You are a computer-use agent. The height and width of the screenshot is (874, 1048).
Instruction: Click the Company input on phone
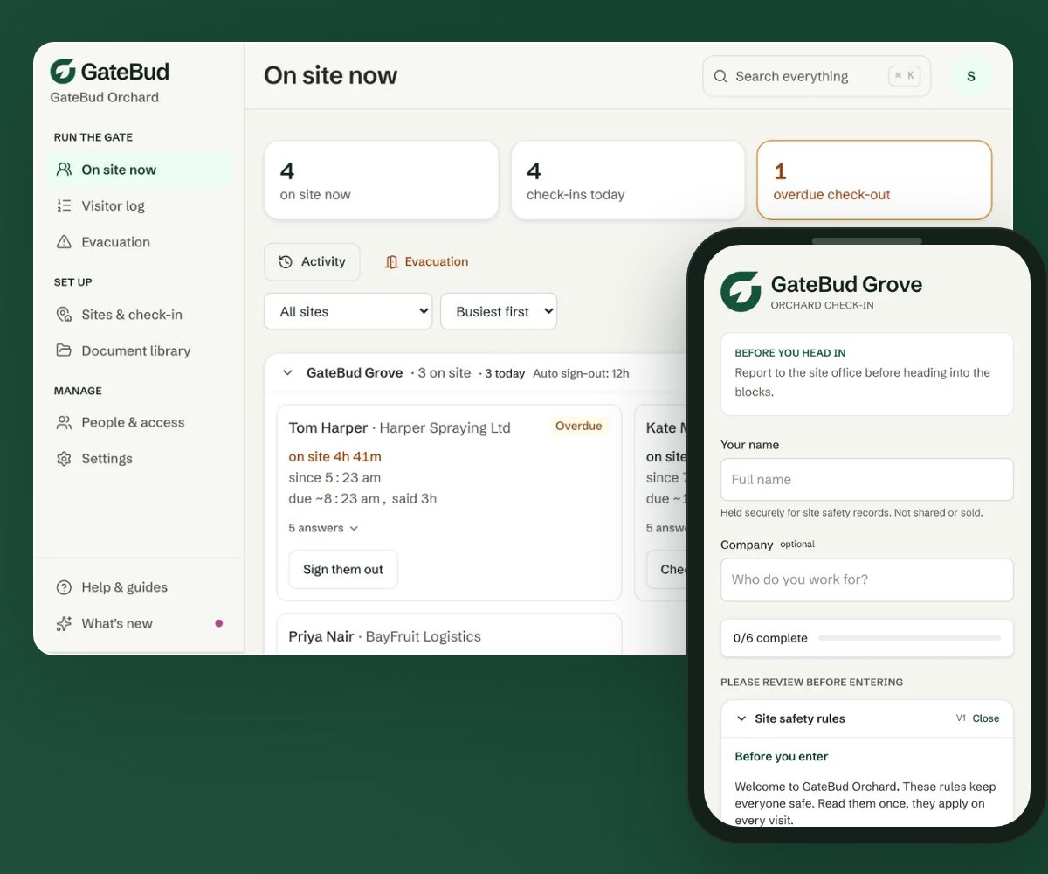pyautogui.click(x=867, y=579)
